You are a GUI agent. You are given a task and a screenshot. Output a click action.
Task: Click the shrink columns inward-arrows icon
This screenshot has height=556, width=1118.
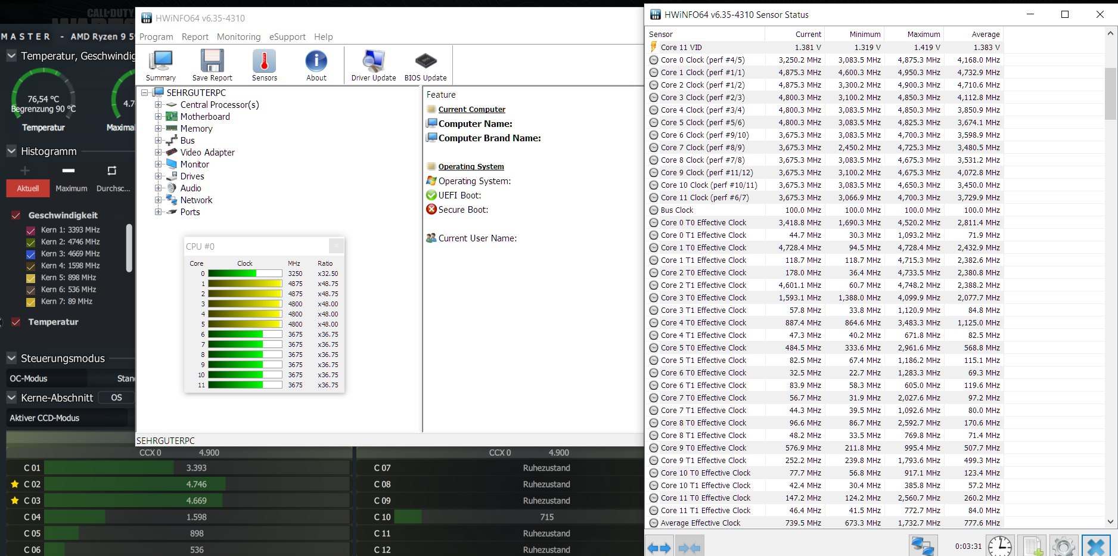(x=690, y=548)
